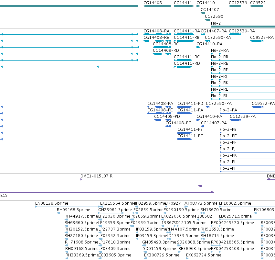Select the CG14407-PA protein

(x=214, y=123)
